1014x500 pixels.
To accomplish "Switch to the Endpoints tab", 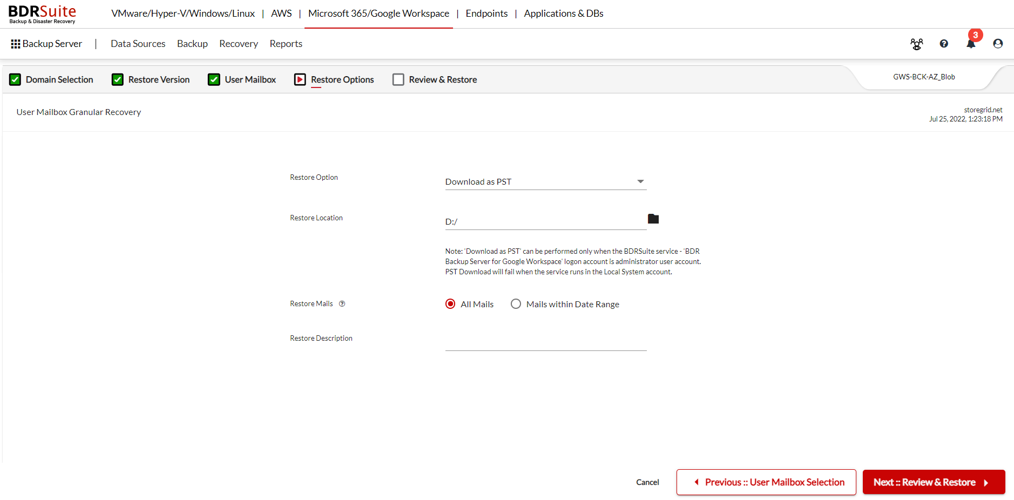I will [x=486, y=13].
